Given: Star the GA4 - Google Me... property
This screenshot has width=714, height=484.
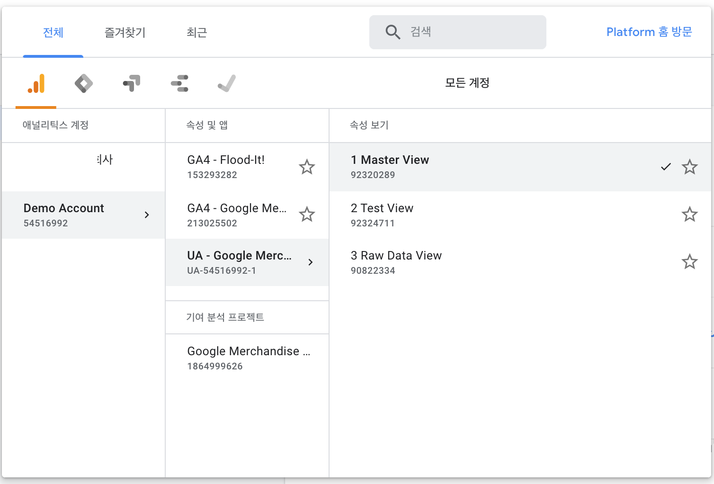Looking at the screenshot, I should (x=307, y=215).
